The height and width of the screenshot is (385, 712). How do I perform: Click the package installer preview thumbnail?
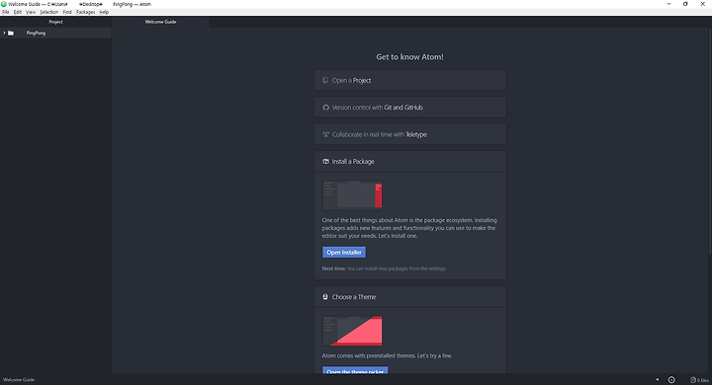[x=352, y=195]
